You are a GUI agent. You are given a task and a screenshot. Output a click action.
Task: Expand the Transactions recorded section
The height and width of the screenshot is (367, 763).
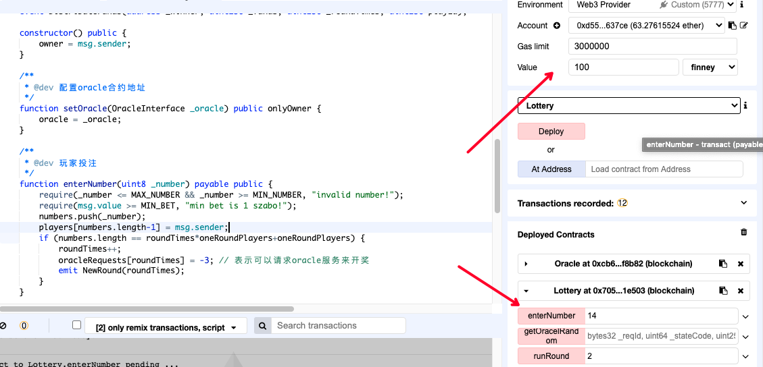743,203
